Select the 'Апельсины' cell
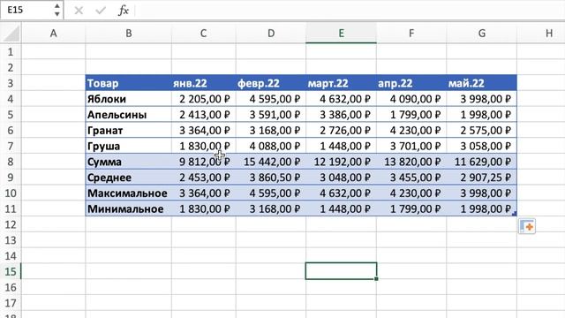The width and height of the screenshot is (565, 318). coord(129,115)
